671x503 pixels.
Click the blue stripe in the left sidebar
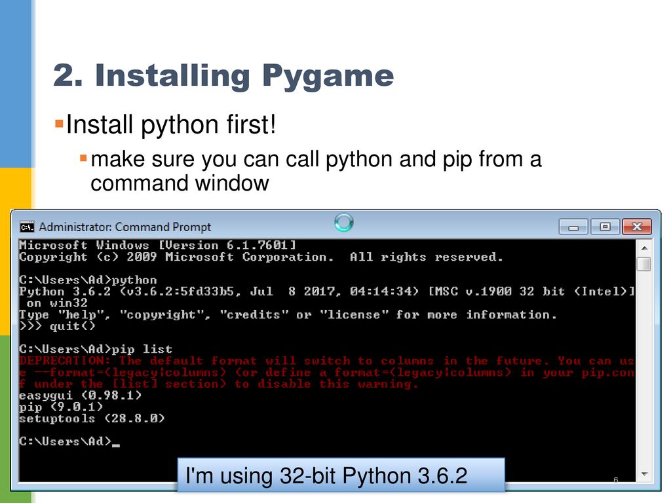pos(16,84)
